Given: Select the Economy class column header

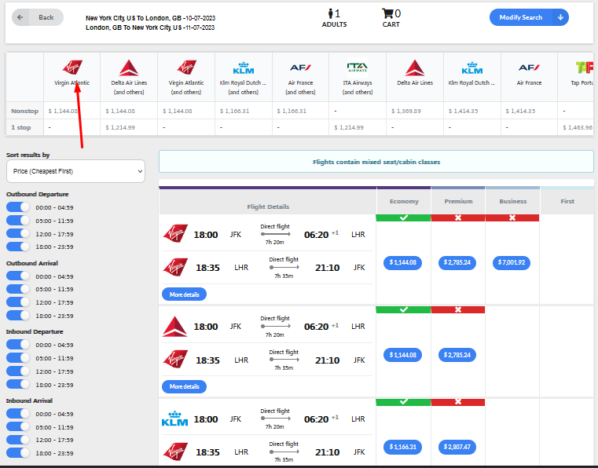Looking at the screenshot, I should pos(403,201).
